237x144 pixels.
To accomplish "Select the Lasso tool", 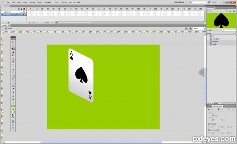I will (x=13, y=55).
